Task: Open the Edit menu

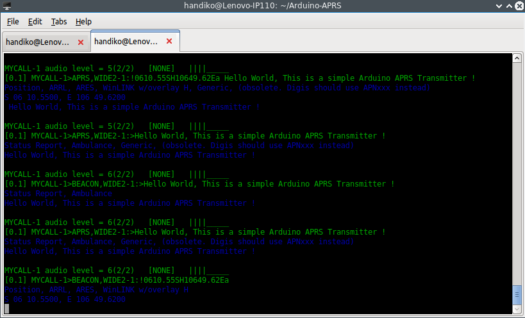Action: click(x=35, y=22)
